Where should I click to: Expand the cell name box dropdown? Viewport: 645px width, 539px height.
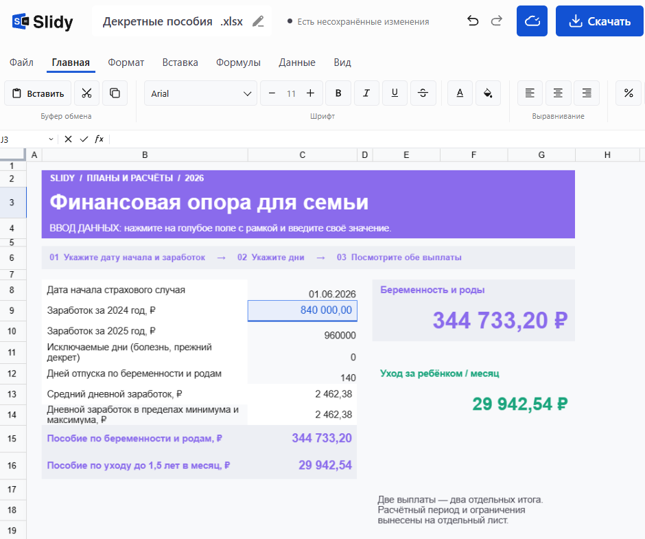click(x=51, y=139)
